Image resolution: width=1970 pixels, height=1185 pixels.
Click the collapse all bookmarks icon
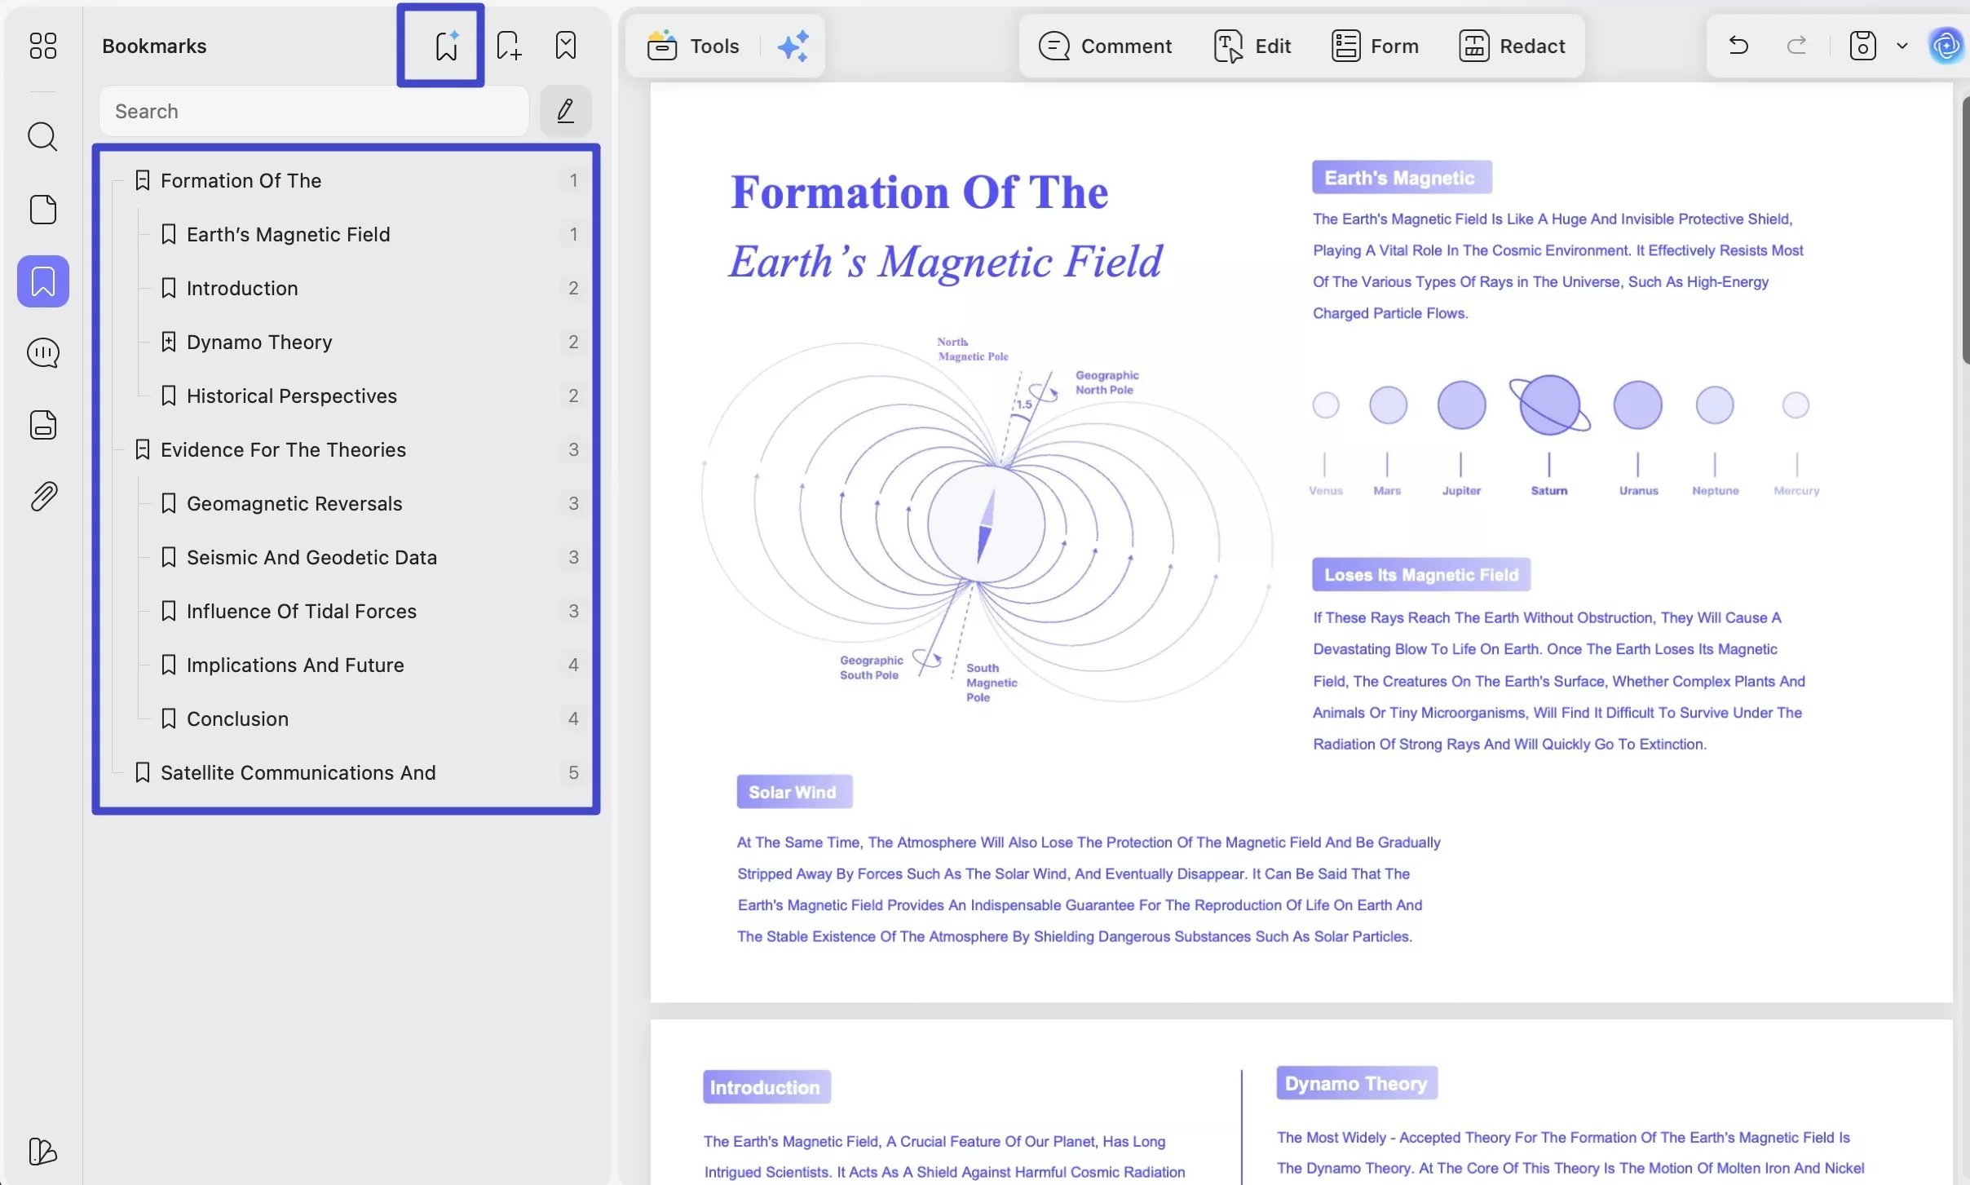(x=565, y=46)
